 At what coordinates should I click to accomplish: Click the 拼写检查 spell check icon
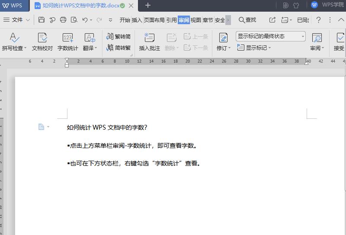pos(14,38)
